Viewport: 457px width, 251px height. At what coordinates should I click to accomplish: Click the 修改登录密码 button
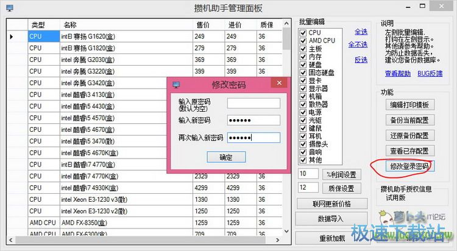pos(410,167)
